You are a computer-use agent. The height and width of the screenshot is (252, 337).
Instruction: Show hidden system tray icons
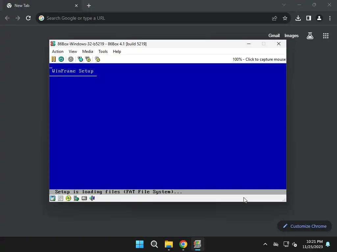click(x=265, y=244)
